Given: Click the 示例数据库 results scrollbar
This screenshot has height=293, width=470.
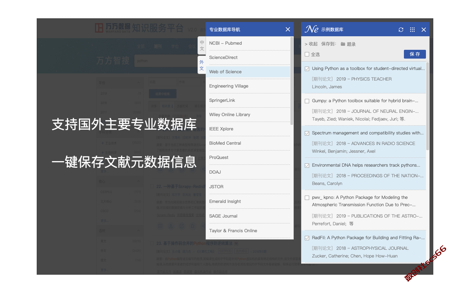Looking at the screenshot, I should point(427,106).
